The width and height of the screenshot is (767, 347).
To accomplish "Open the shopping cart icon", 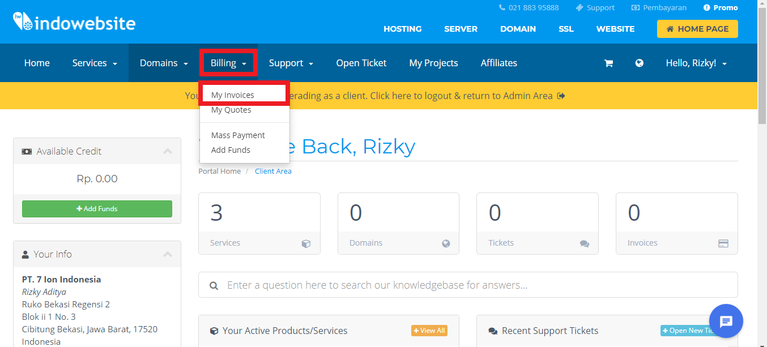I will [608, 63].
